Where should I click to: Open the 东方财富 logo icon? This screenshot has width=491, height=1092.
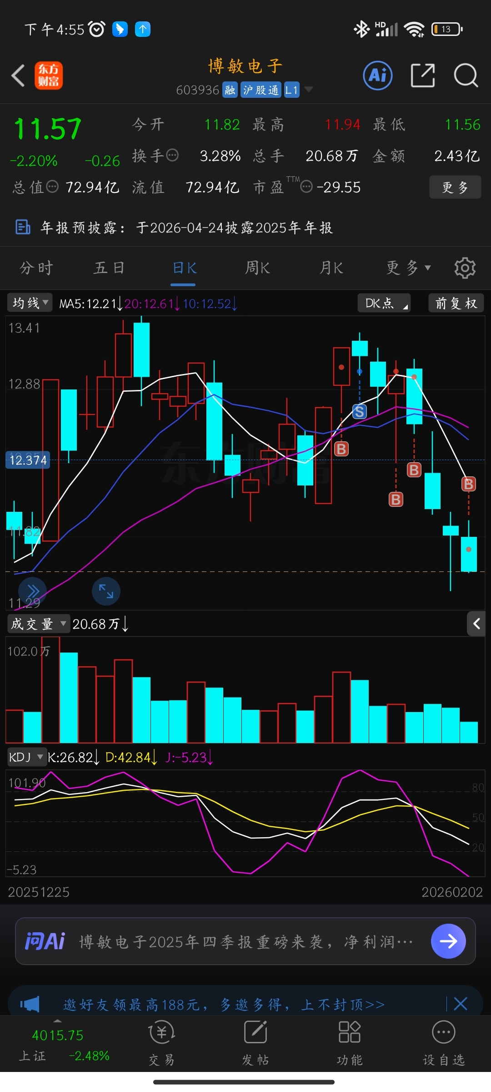pos(49,76)
